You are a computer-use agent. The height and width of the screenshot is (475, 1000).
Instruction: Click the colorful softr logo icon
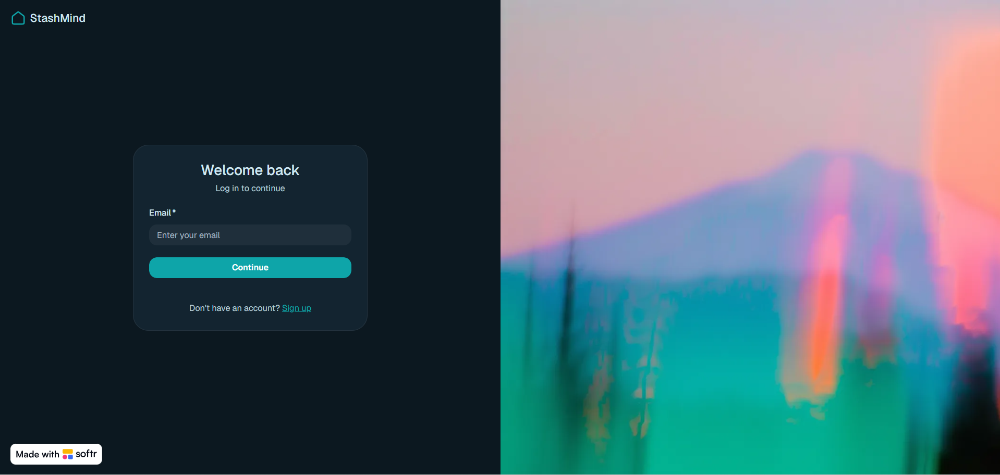point(68,454)
